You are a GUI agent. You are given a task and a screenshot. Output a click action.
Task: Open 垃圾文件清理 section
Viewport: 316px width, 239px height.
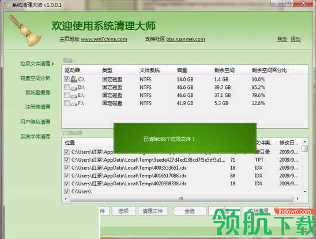click(35, 64)
